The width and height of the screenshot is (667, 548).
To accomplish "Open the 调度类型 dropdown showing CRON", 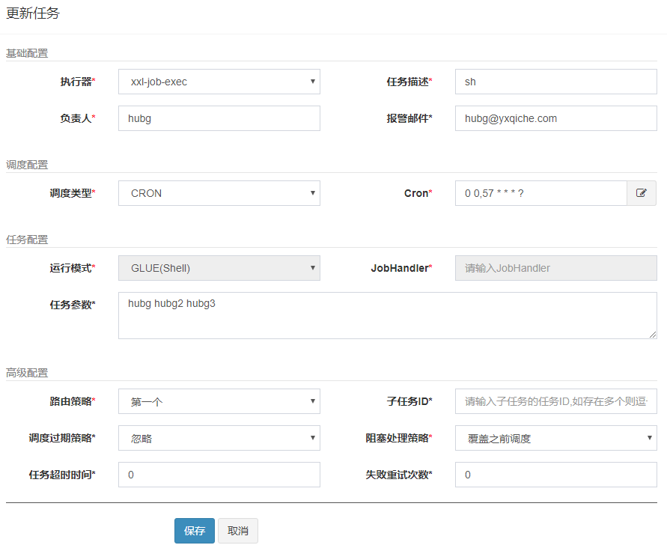I will 219,193.
